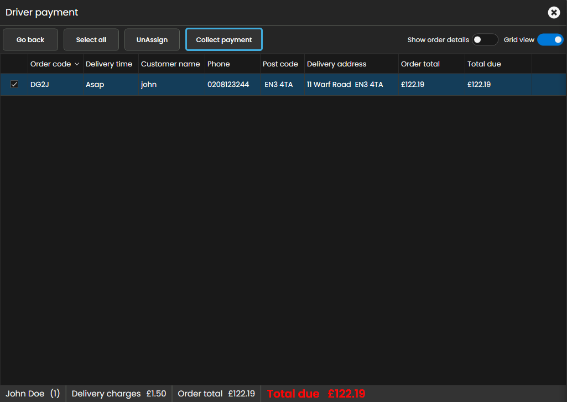Click the Order total column header
This screenshot has width=567, height=402.
coord(420,64)
